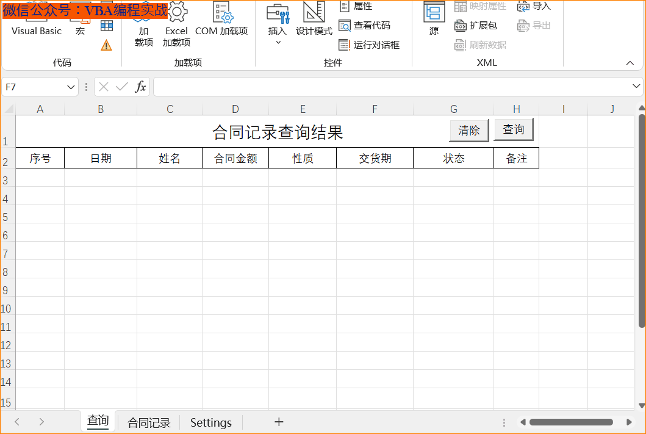This screenshot has height=434, width=646.
Task: Click 查看代码 view code button
Action: (365, 26)
